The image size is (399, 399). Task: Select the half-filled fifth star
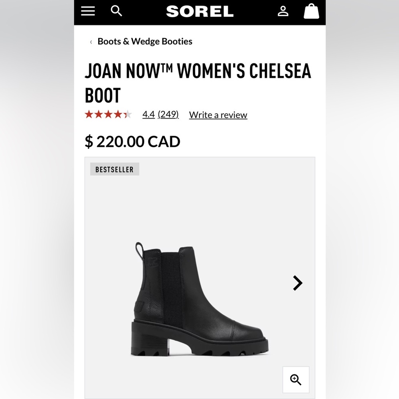pyautogui.click(x=127, y=115)
